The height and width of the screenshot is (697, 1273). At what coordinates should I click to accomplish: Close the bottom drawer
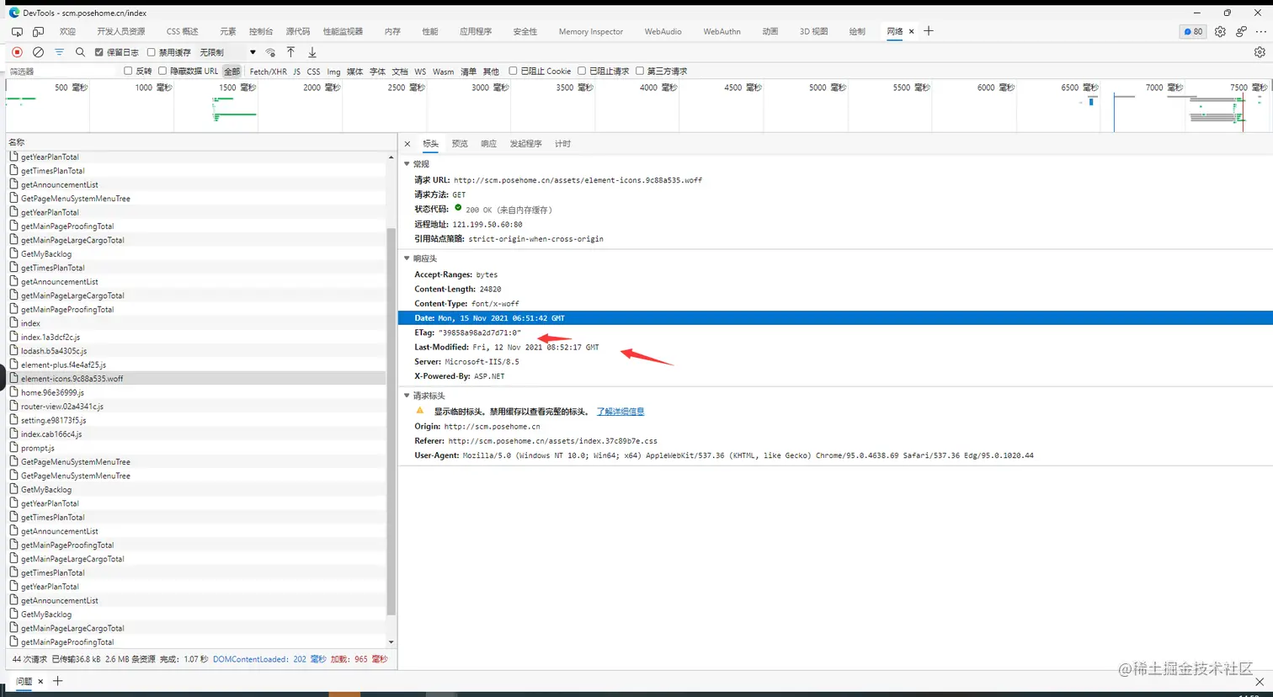tap(1260, 681)
